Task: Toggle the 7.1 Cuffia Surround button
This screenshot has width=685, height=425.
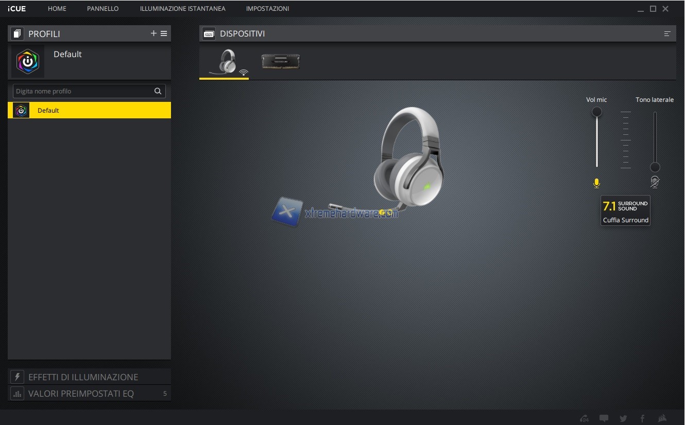Action: [625, 210]
